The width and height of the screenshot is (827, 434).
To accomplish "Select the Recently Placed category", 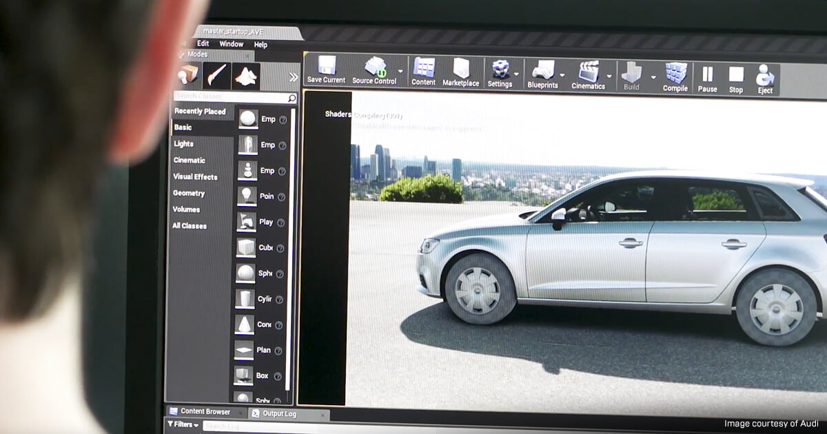I will click(x=200, y=111).
